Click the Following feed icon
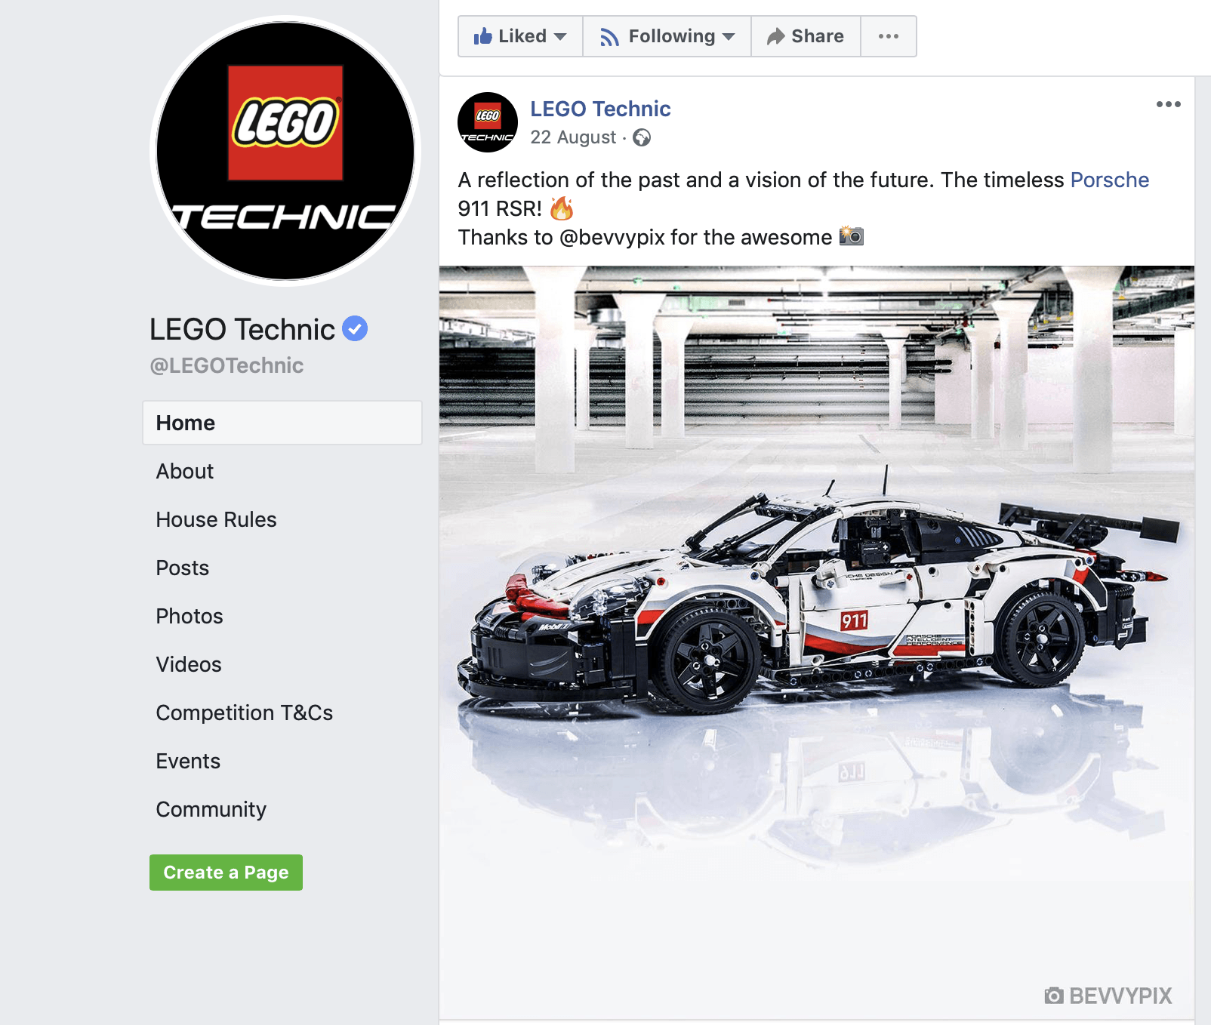1211x1025 pixels. coord(609,36)
